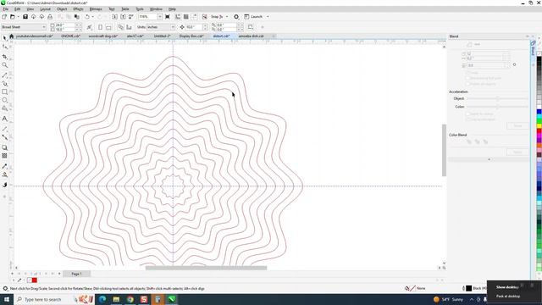Select the Freehand drawing tool
The width and height of the screenshot is (542, 305).
coord(4,75)
